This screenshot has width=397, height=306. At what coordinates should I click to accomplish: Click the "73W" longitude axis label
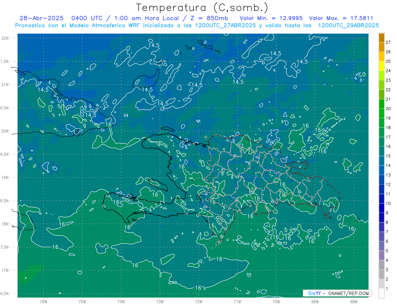[160, 302]
